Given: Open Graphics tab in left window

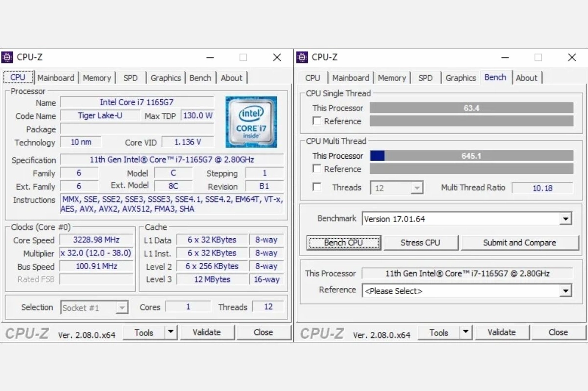Looking at the screenshot, I should coord(166,78).
